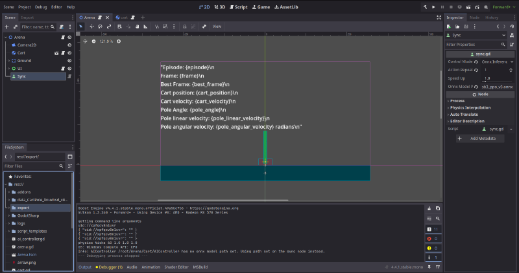Toggle visibility of the Camera2D node
Screen dimensions: 519x273
click(69, 45)
